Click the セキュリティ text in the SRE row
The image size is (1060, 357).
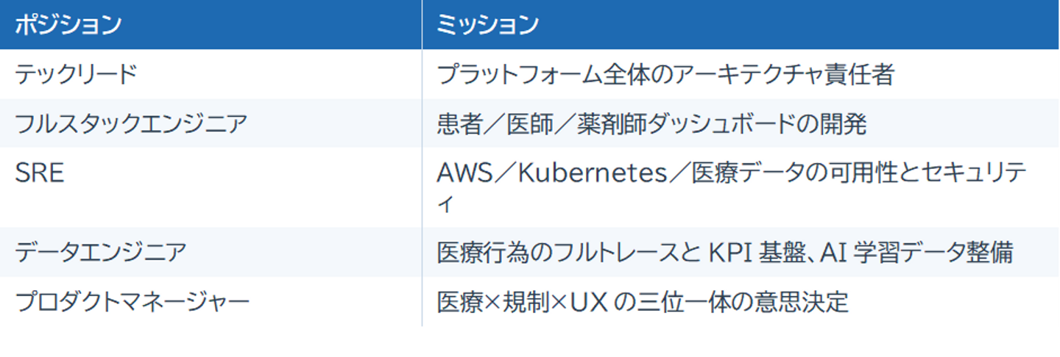pos(958,175)
